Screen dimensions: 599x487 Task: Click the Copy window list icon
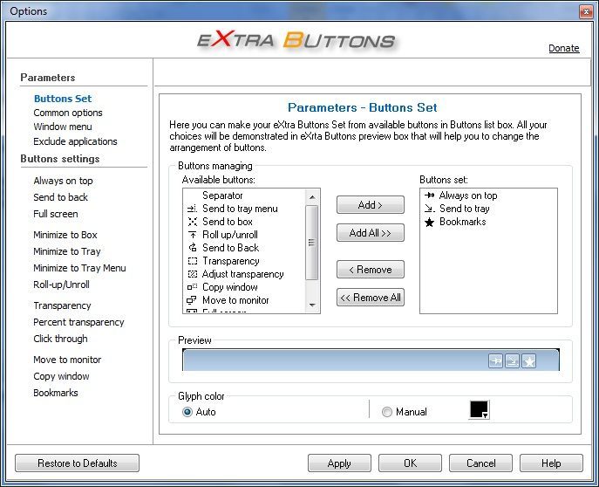(193, 287)
